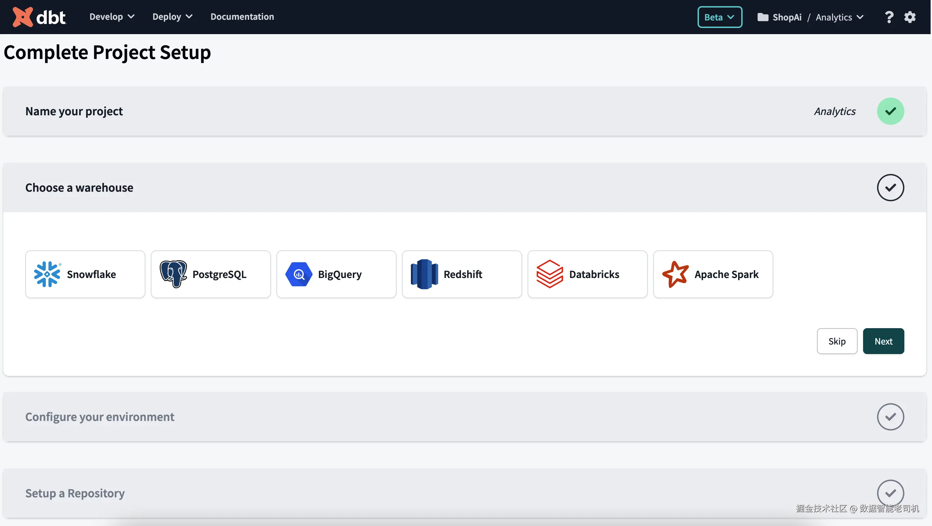Click the PostgreSQL elephant icon
The height and width of the screenshot is (526, 932).
173,274
